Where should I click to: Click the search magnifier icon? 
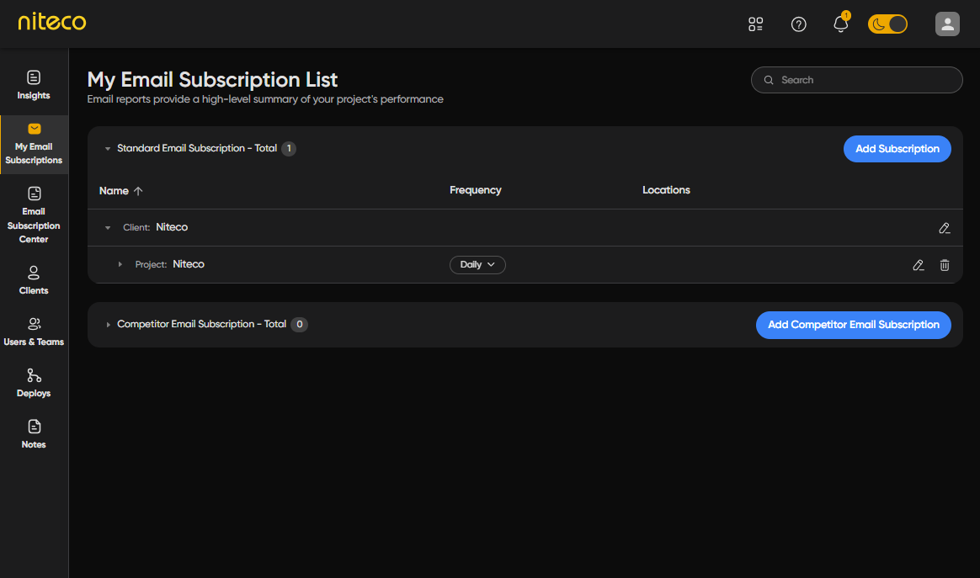pyautogui.click(x=769, y=80)
